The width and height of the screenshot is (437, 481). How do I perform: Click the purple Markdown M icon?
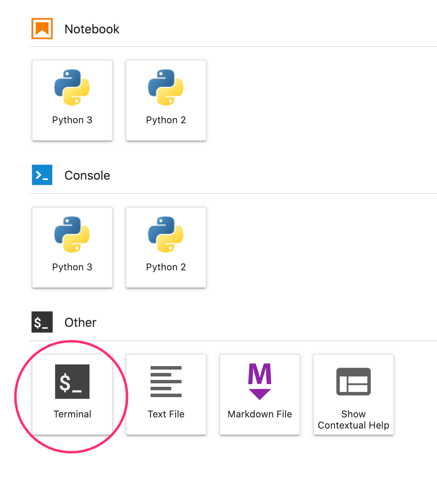coord(260,381)
